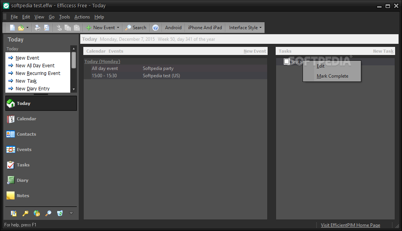Open the Contacts module in the sidebar
The height and width of the screenshot is (231, 402).
tap(41, 134)
